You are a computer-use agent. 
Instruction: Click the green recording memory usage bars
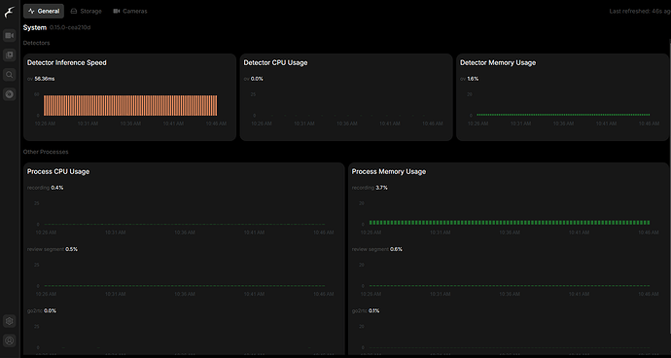(x=510, y=222)
